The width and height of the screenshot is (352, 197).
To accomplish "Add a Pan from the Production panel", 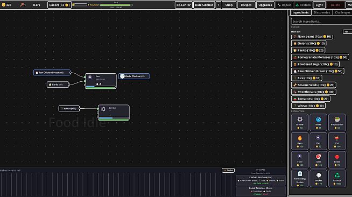I will pos(318,141).
